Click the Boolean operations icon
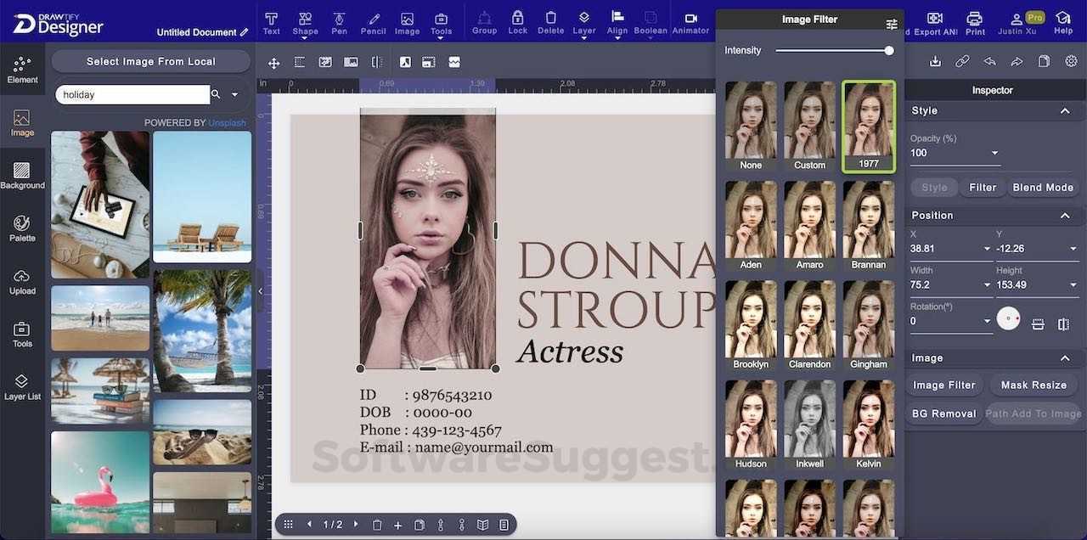 (x=650, y=21)
